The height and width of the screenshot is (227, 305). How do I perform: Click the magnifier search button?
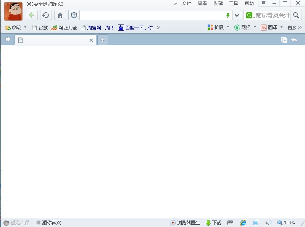[x=296, y=15]
